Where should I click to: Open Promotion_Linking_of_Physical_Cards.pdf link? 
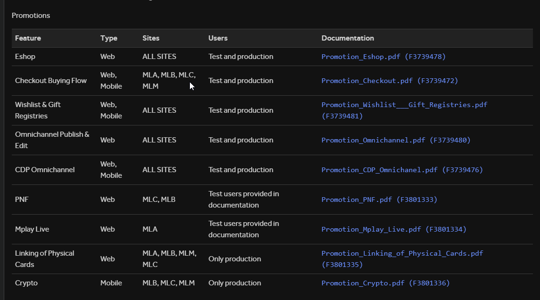pos(402,253)
